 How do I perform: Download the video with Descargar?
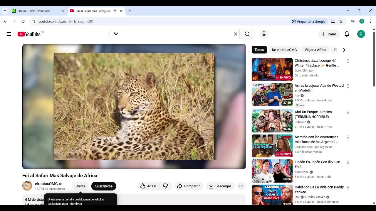click(x=220, y=186)
